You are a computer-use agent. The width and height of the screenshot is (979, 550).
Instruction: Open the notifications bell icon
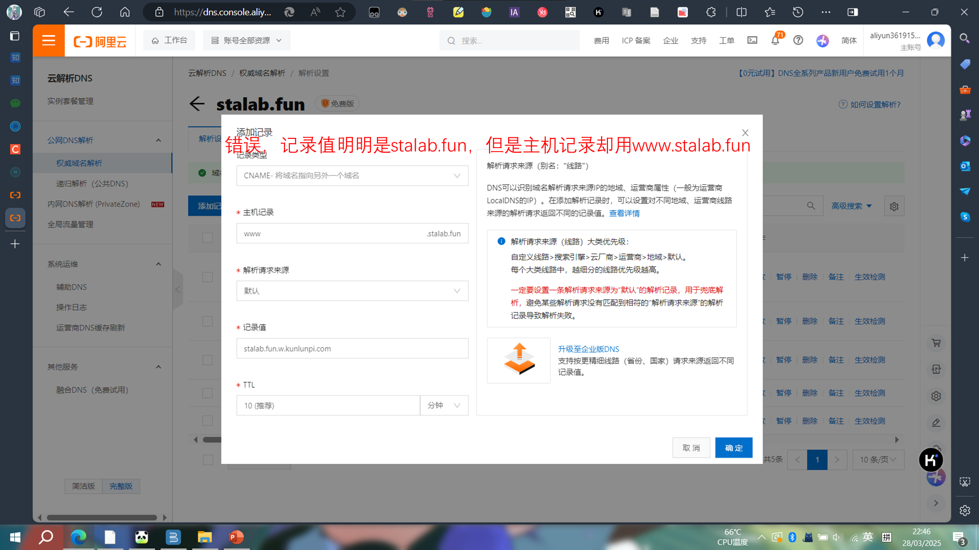coord(775,41)
